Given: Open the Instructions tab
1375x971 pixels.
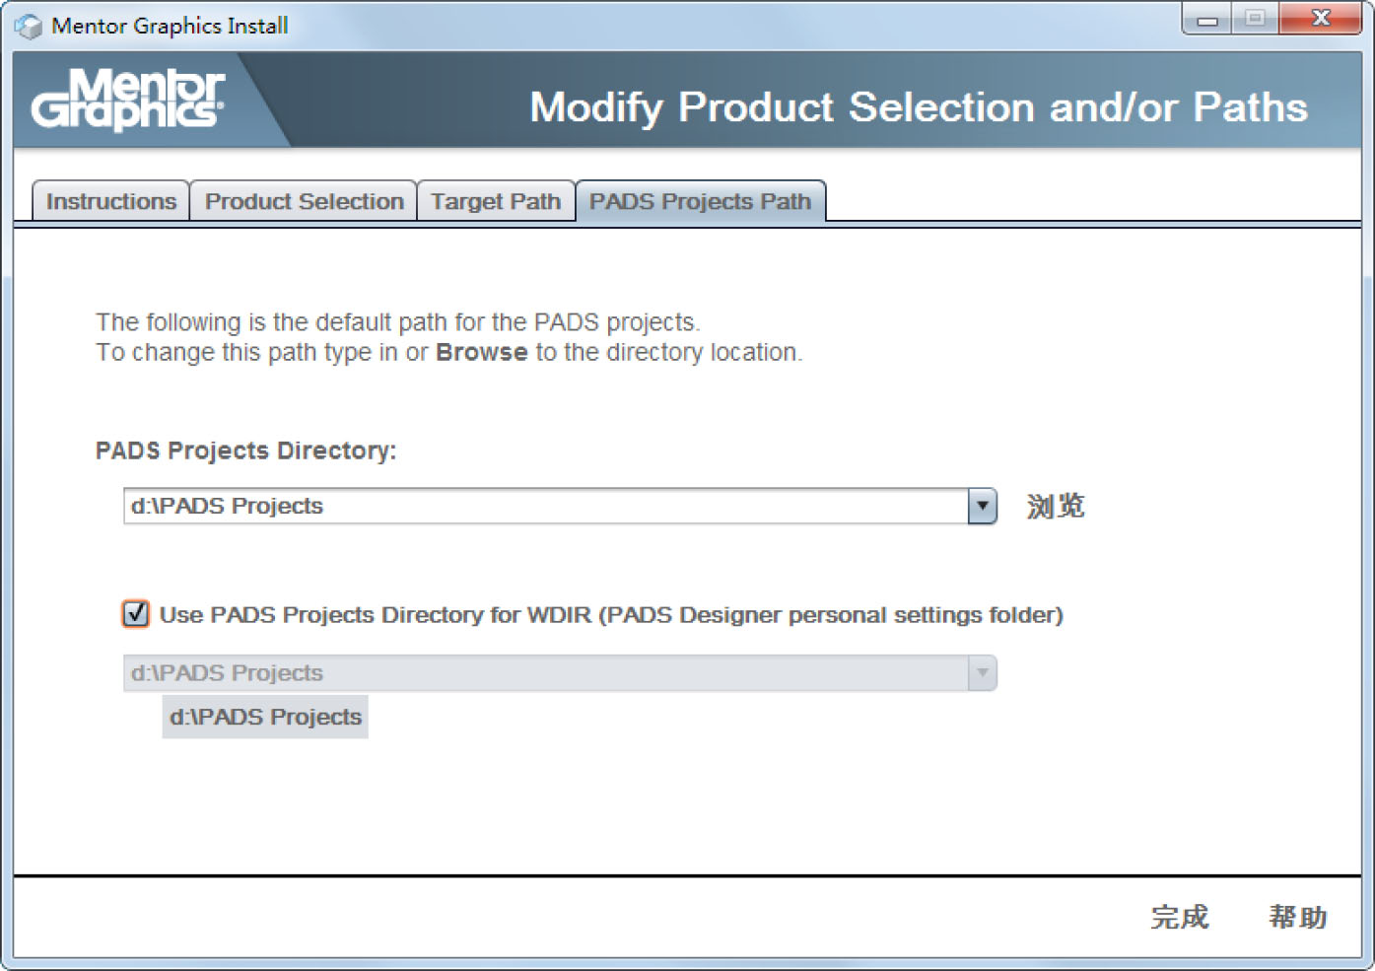Looking at the screenshot, I should 111,201.
